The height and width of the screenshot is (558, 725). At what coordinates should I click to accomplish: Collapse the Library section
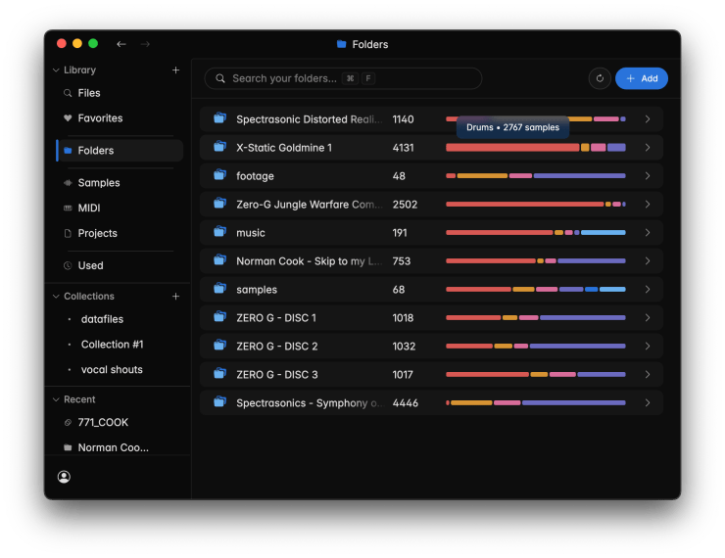click(x=56, y=70)
